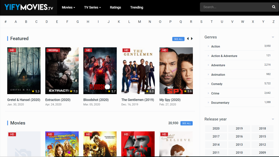Open the TV Series dropdown menu
The height and width of the screenshot is (157, 279).
coord(93,7)
